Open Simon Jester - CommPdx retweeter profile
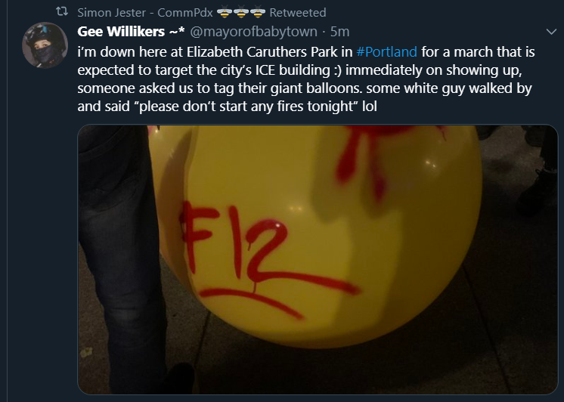Image resolution: width=564 pixels, height=402 pixels. 145,13
